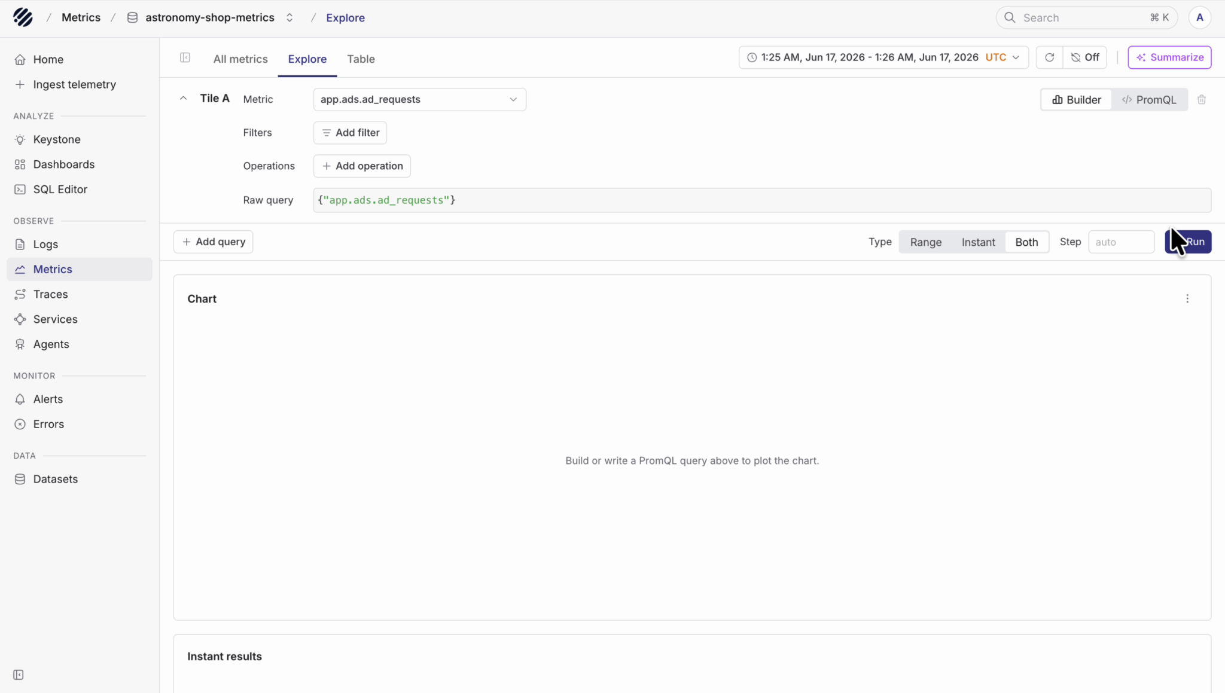
Task: Set query type to Instant
Action: [x=978, y=242]
